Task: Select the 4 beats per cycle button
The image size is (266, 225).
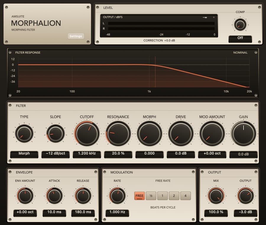Action: 186,196
